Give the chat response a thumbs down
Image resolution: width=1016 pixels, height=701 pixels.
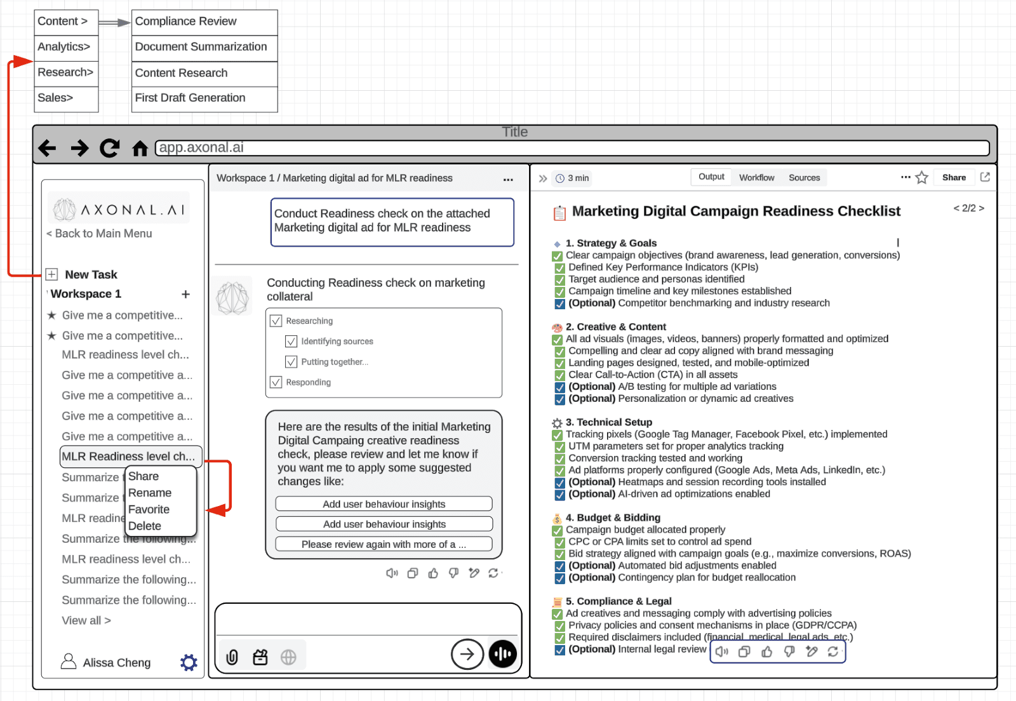[x=453, y=573]
